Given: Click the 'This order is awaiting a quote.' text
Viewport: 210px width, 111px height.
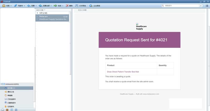Looking at the screenshot, I should pyautogui.click(x=118, y=77).
